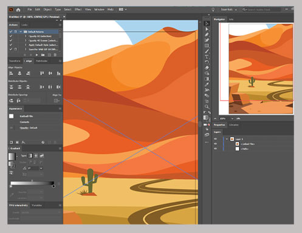The width and height of the screenshot is (302, 233).
Task: Click Horizontal Align Right icon
Action: tap(28, 73)
